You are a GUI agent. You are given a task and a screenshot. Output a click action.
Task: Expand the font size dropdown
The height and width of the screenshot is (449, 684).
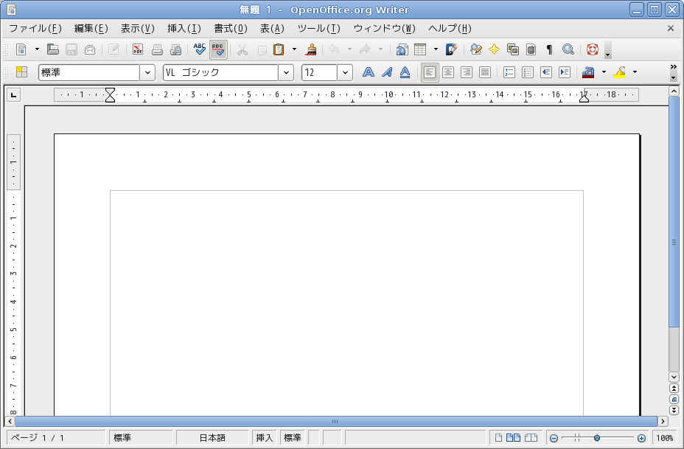[x=346, y=72]
